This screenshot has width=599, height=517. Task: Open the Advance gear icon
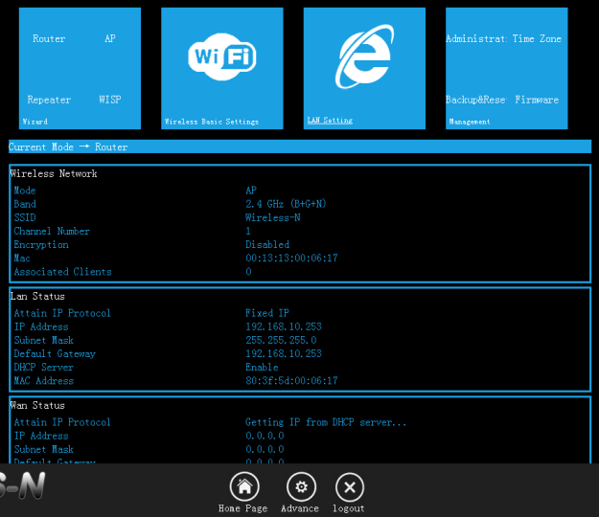301,487
